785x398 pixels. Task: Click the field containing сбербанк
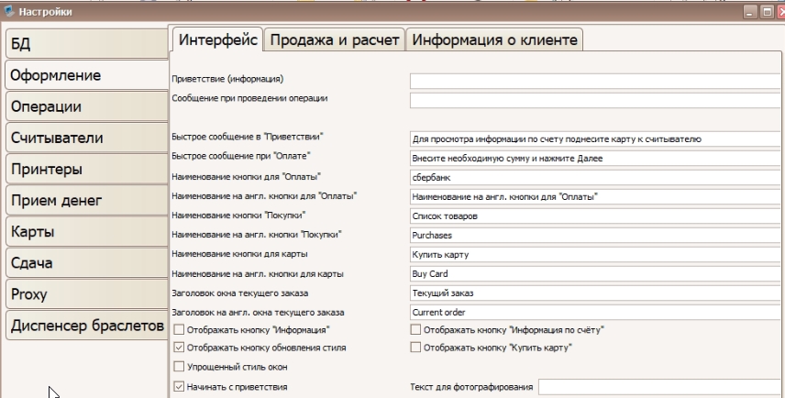point(596,177)
